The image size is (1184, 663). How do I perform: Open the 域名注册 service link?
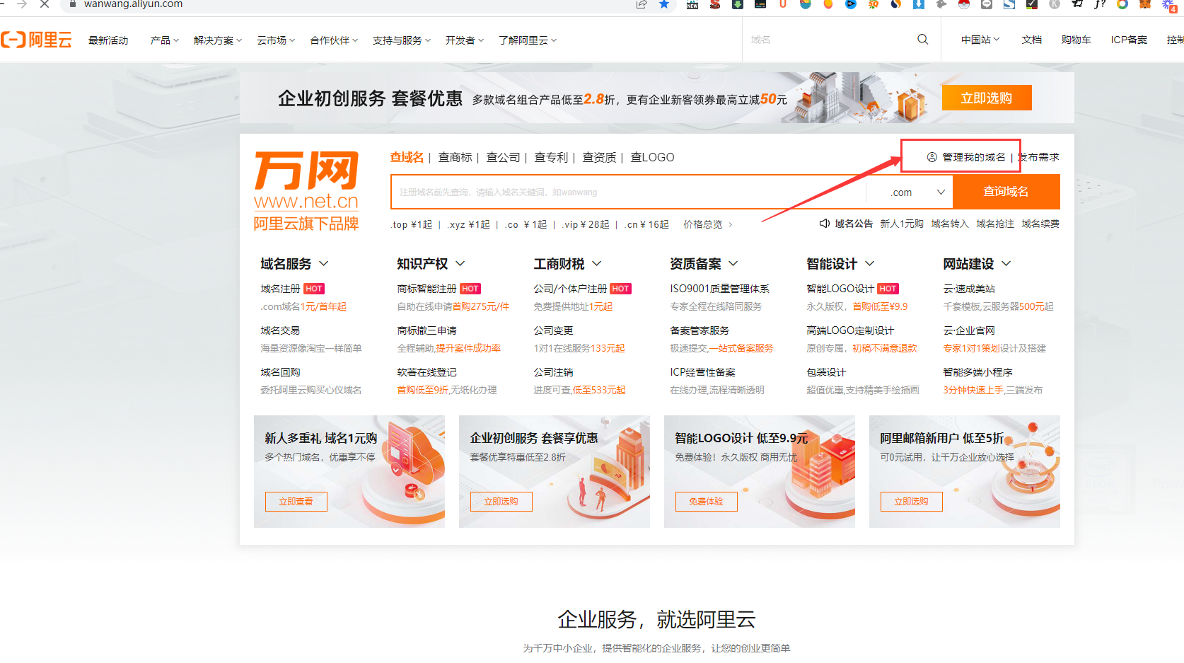tap(280, 289)
